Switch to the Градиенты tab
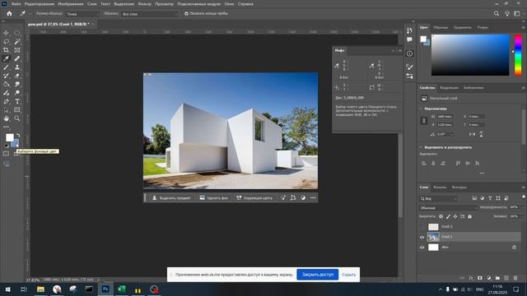Image resolution: width=527 pixels, height=296 pixels. 463,27
